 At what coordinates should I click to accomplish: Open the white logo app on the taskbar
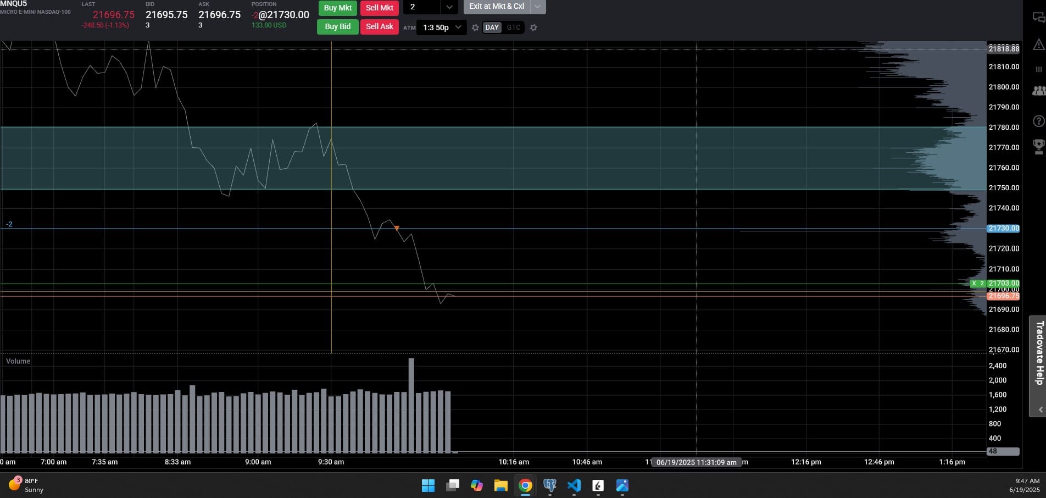click(x=598, y=485)
